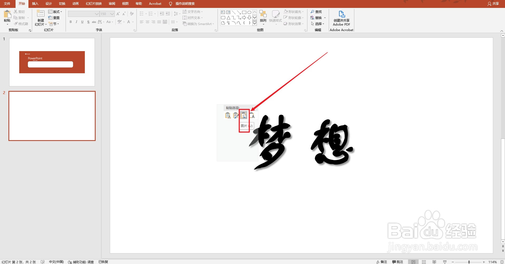Select slide 1 thumbnail

coord(52,62)
